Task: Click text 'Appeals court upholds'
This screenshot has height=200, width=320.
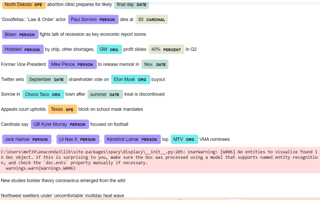Action: click(x=23, y=109)
